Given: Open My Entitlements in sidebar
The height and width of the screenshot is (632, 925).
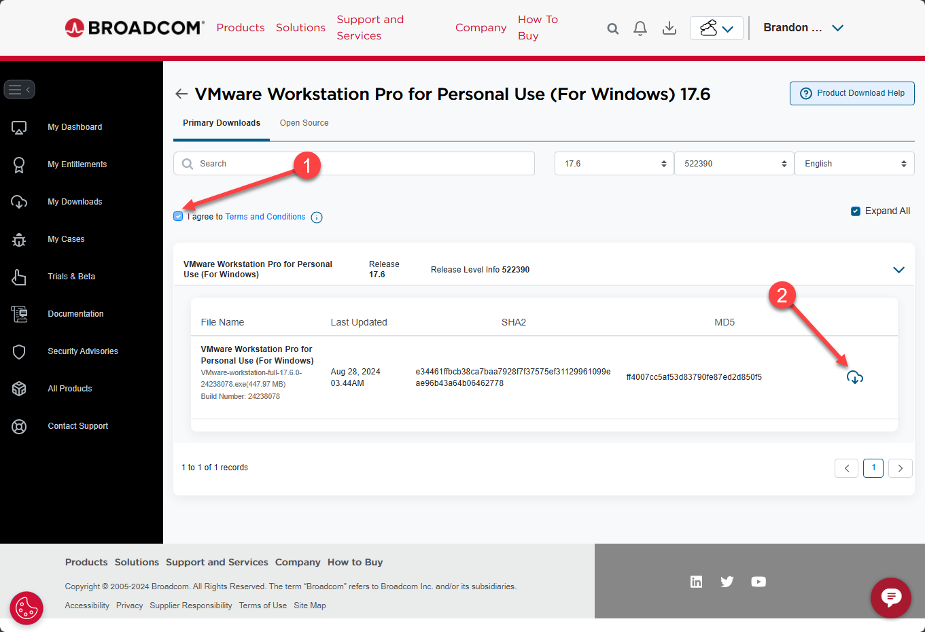Looking at the screenshot, I should 77,164.
